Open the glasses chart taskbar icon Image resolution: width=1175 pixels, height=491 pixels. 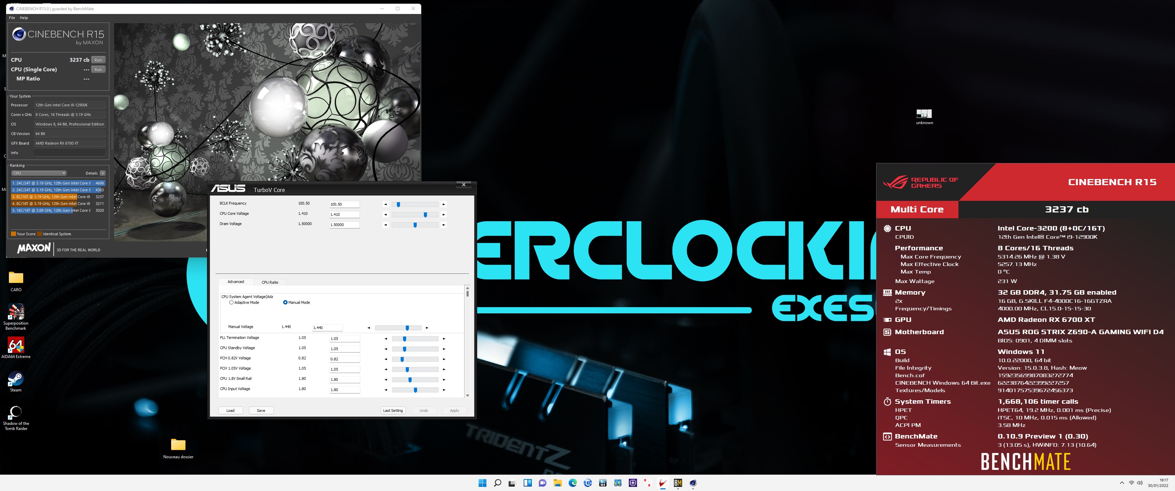tap(618, 483)
